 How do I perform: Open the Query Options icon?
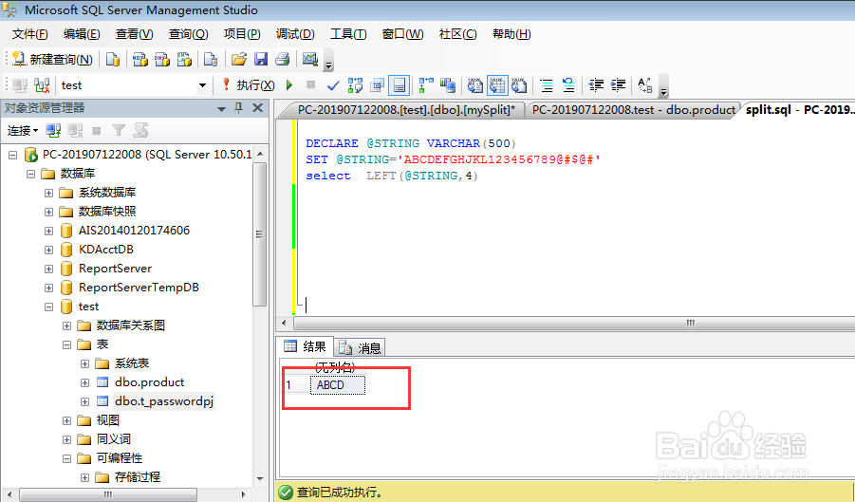click(x=377, y=85)
